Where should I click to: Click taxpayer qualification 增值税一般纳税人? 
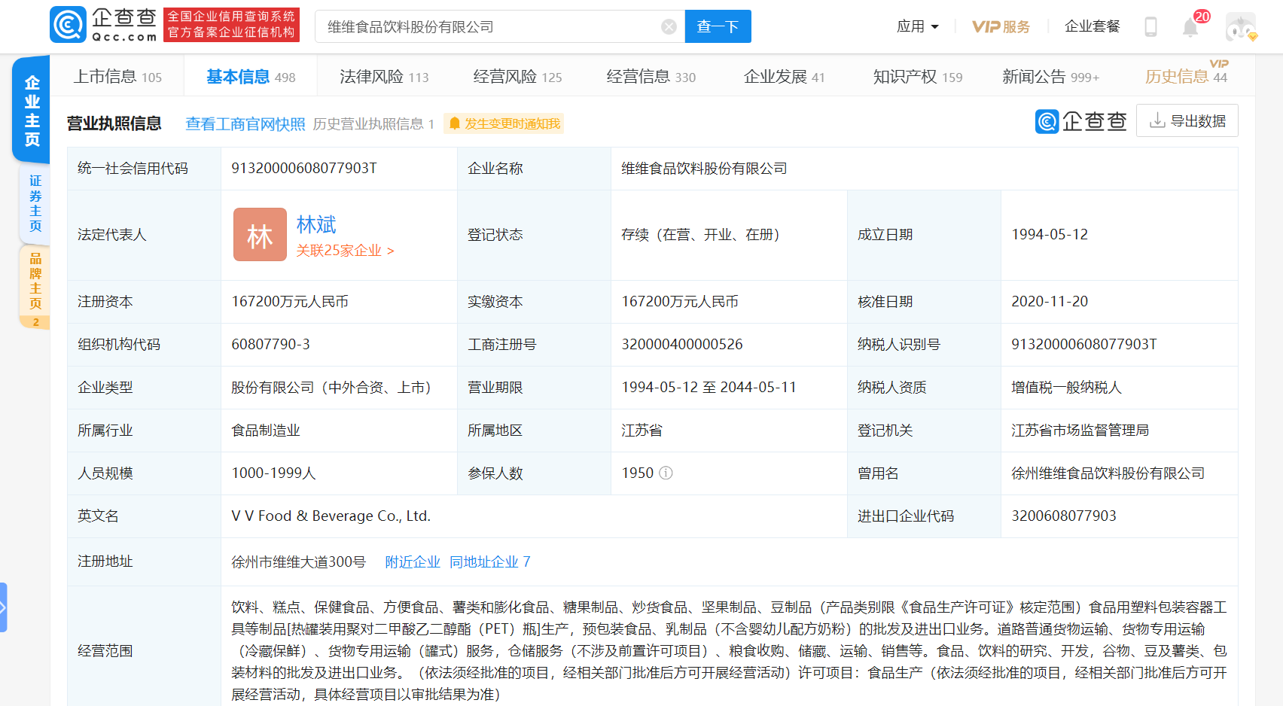[1066, 387]
